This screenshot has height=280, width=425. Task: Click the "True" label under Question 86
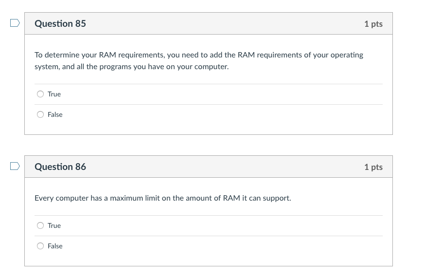point(54,225)
